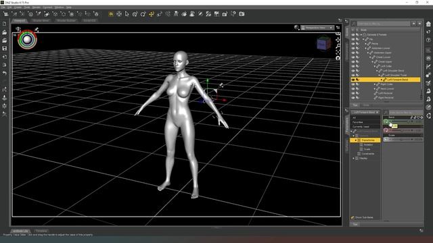433x243 pixels.
Task: Click the reset view control in viewport
Action: tap(338, 58)
